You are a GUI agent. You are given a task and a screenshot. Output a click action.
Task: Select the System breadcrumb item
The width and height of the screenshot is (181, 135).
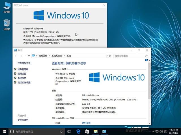click(x=69, y=56)
